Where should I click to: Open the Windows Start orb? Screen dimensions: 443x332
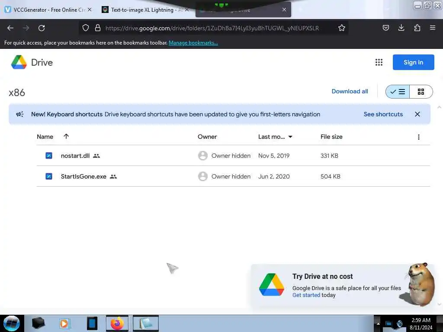(11, 323)
